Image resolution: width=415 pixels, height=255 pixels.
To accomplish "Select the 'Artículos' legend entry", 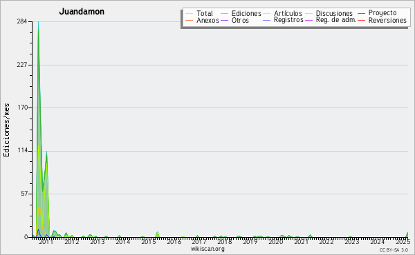I will point(288,13).
